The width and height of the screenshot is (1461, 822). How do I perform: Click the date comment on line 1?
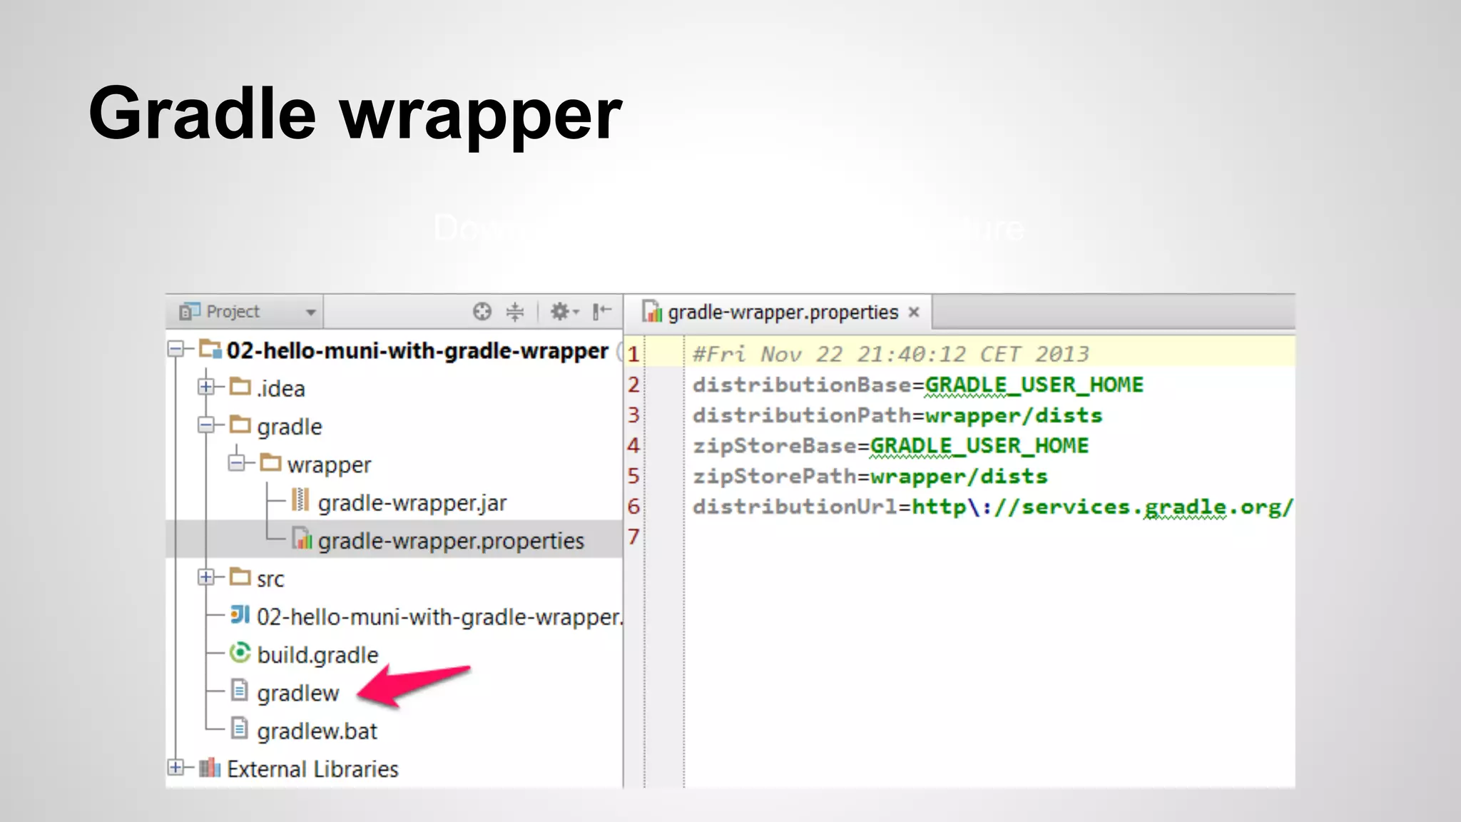(x=892, y=355)
